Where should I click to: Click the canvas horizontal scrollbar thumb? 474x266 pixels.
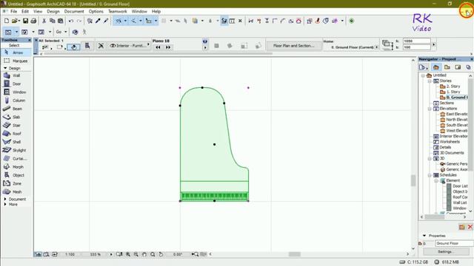click(x=295, y=254)
